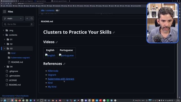The width and height of the screenshot is (181, 102).
Task: Click the Share feedback footer link
Action: click(22, 96)
